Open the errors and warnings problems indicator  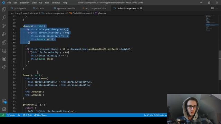click(27, 115)
